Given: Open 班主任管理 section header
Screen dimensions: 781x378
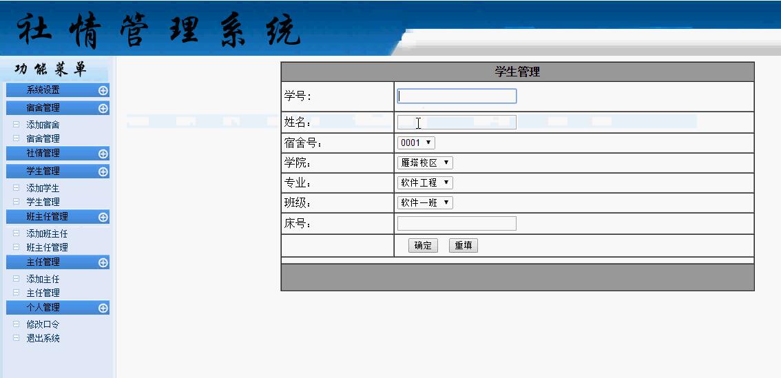Looking at the screenshot, I should pos(58,217).
